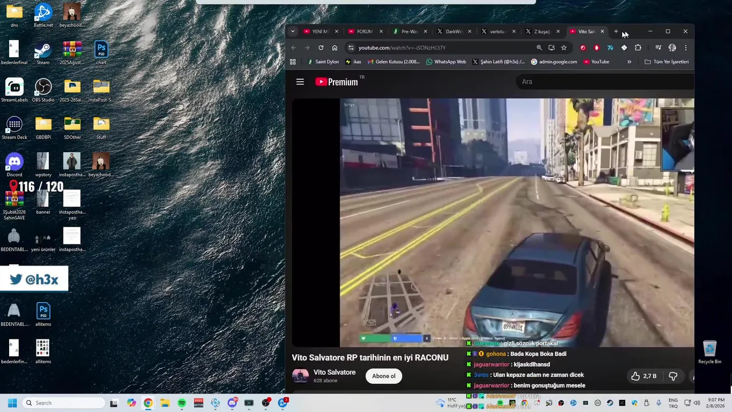Select the dns folder on desktop
Screen dimensions: 732x412
14,15
